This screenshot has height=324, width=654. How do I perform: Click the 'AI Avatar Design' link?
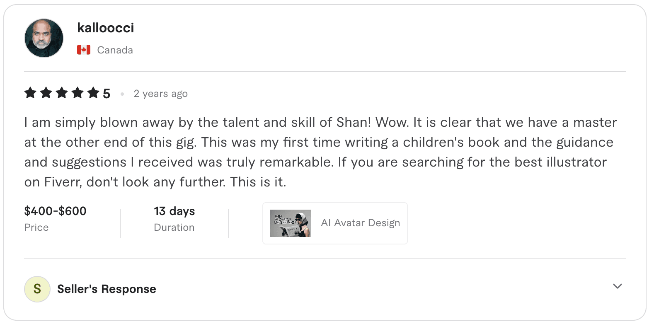(360, 223)
